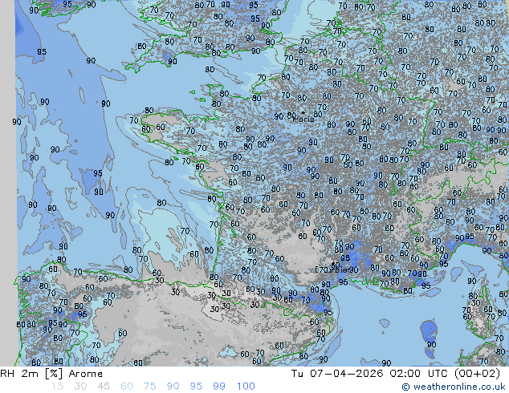Select the 15 percent legend value
509x393 pixels.
(x=57, y=387)
